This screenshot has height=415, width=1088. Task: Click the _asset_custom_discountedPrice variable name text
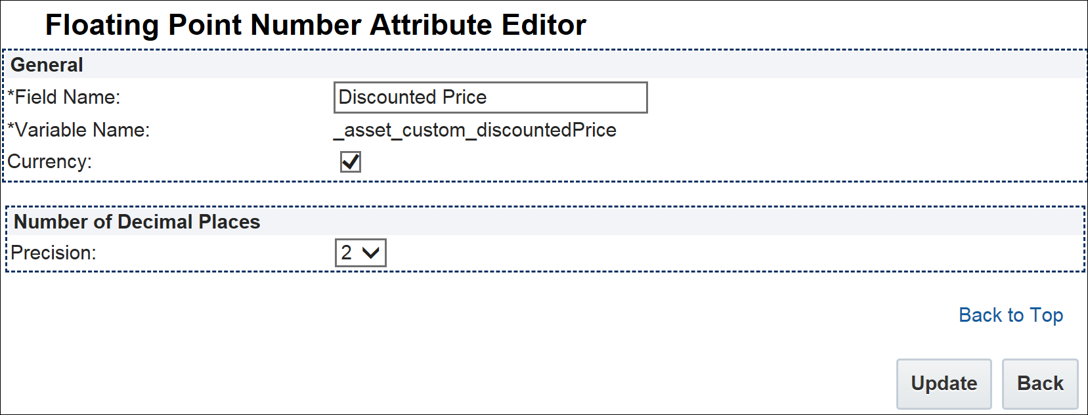tap(475, 130)
